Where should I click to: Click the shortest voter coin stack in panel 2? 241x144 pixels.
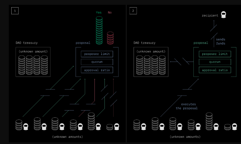pos(227,127)
